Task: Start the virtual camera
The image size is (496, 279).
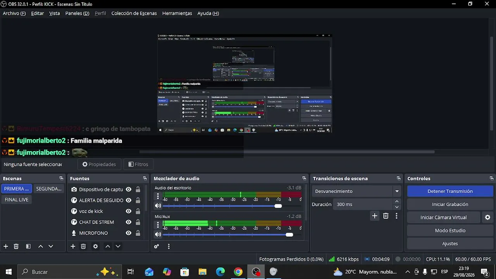Action: click(443, 217)
